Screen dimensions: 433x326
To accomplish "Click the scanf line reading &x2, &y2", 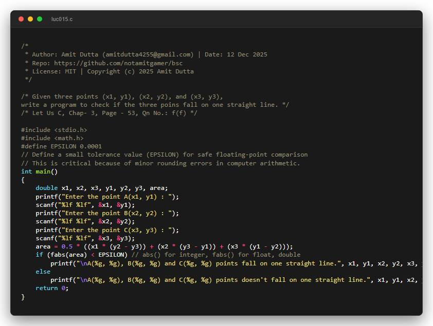I will pyautogui.click(x=85, y=222).
